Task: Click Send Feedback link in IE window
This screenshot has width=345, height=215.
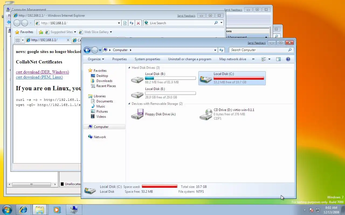Action: point(186,16)
